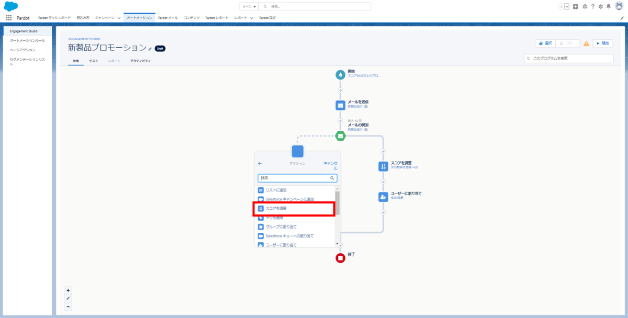Image resolution: width=628 pixels, height=318 pixels.
Task: Open the Pardot 設定 tab
Action: click(267, 18)
